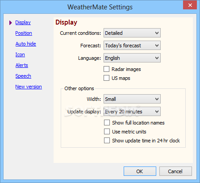Open the Auto hide settings page
Viewport: 200px width, 183px height.
click(x=26, y=44)
